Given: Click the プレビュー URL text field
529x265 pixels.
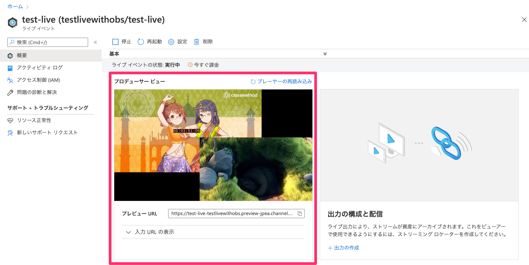Looking at the screenshot, I should (x=236, y=214).
